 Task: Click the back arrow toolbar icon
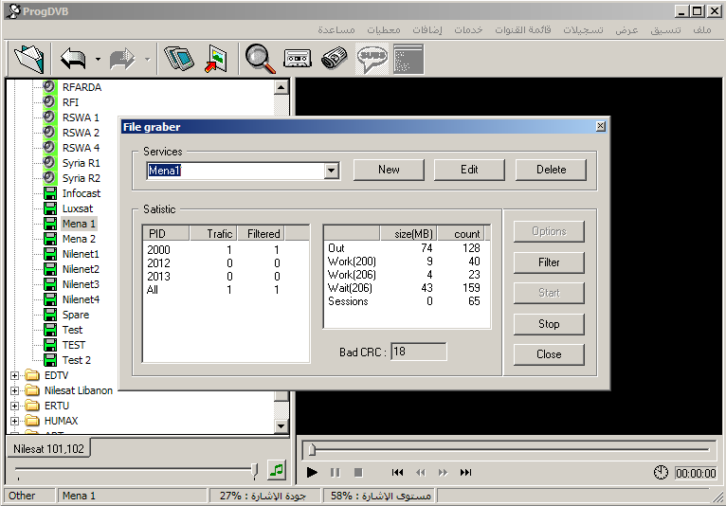pos(73,59)
